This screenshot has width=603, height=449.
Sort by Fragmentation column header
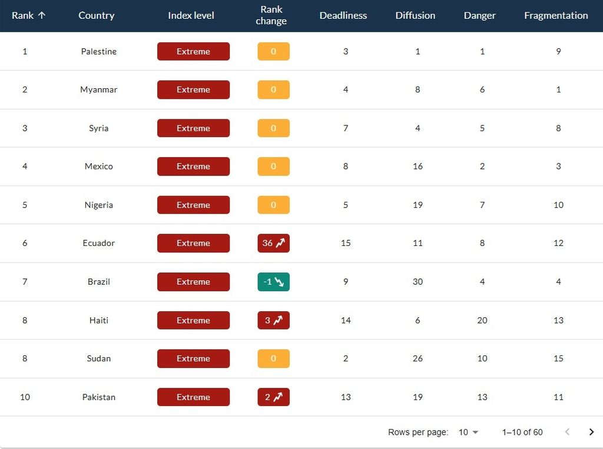click(x=555, y=15)
